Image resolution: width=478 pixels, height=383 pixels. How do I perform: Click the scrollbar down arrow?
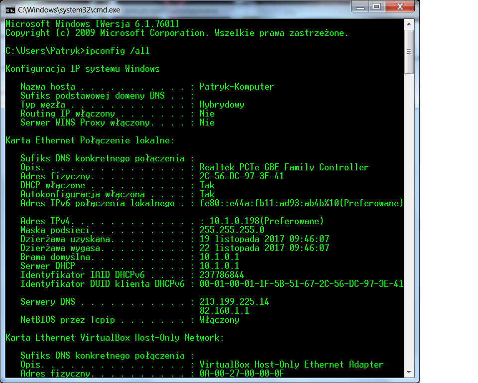pos(409,372)
